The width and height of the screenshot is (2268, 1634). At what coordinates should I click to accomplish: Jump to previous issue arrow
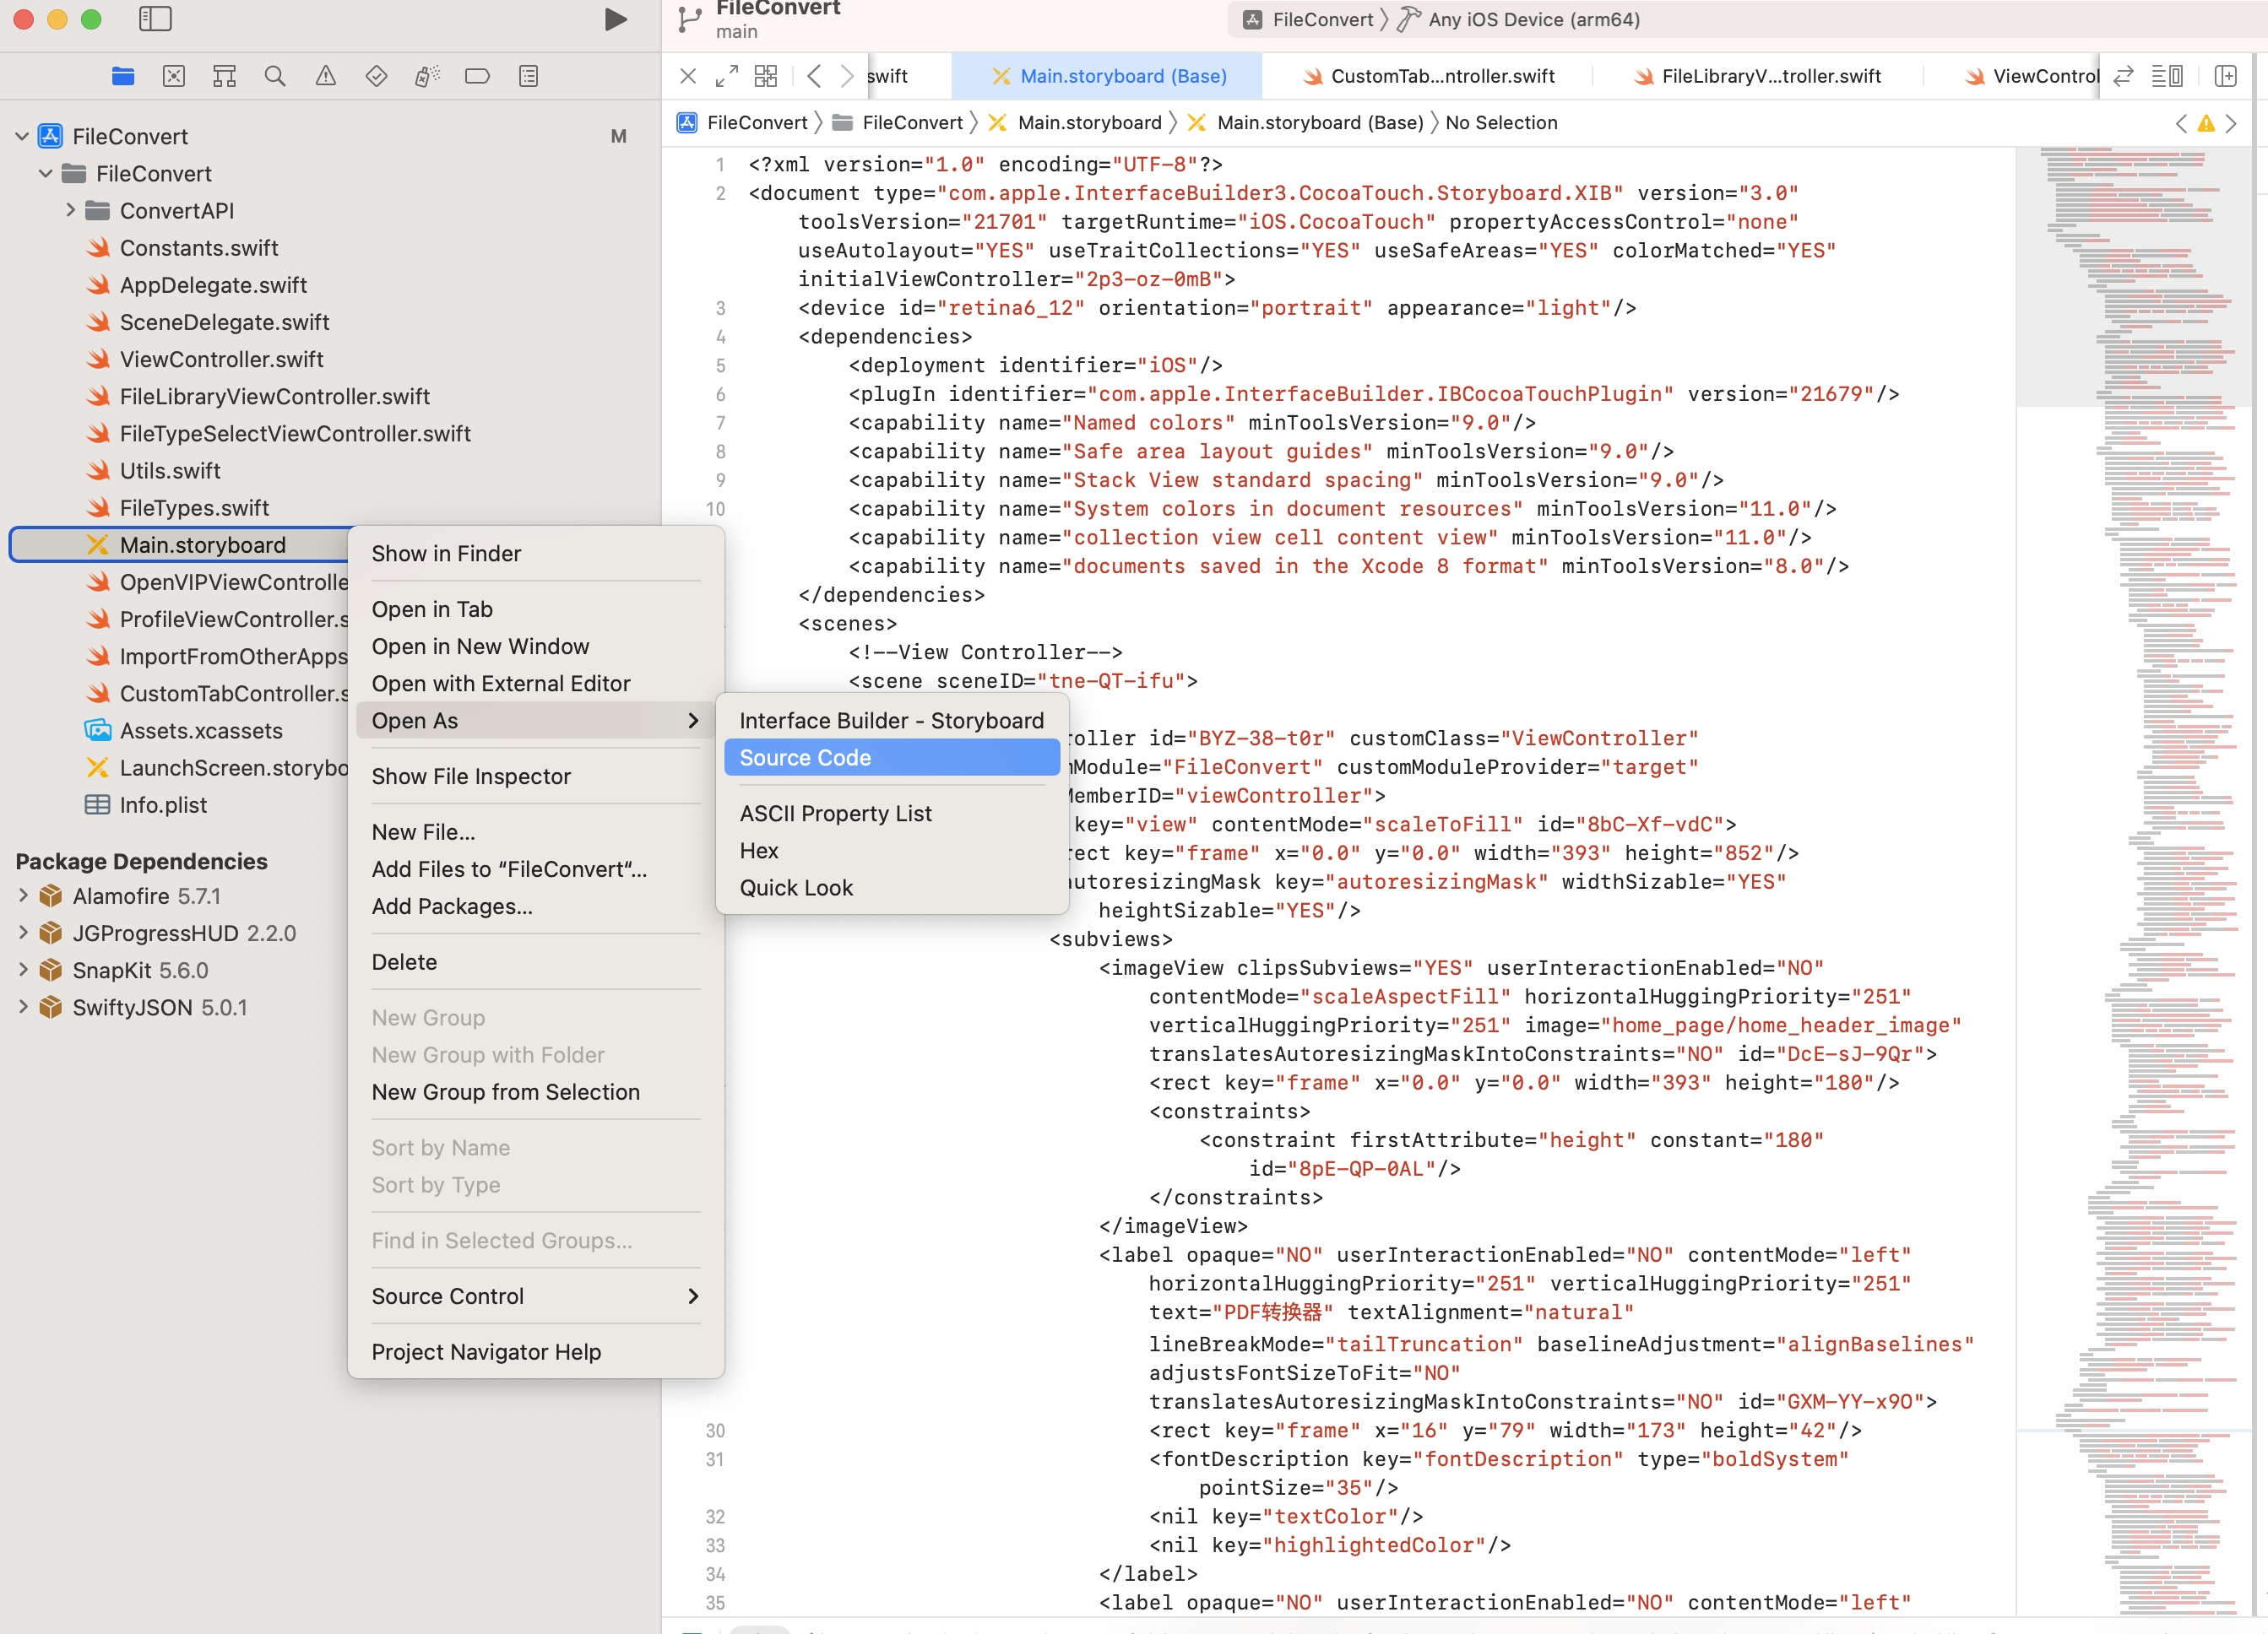2182,123
